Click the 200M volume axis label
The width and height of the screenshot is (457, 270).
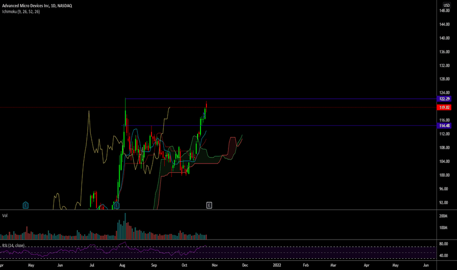pos(443,216)
